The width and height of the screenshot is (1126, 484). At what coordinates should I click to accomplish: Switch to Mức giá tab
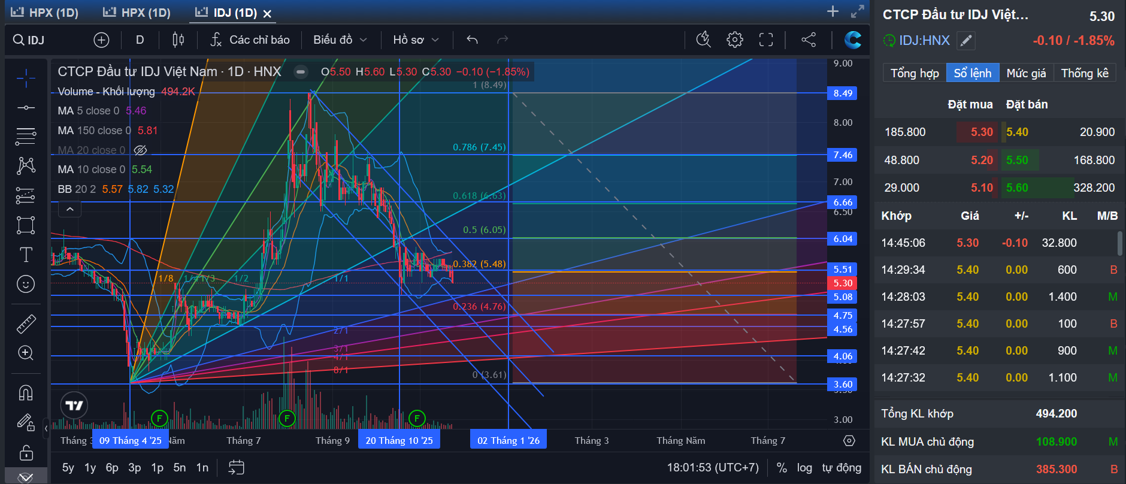coord(1026,73)
